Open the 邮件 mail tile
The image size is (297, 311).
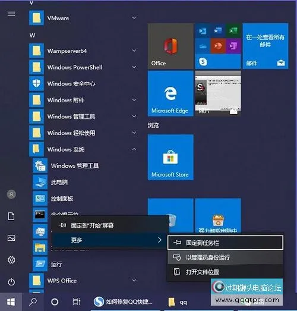click(266, 46)
